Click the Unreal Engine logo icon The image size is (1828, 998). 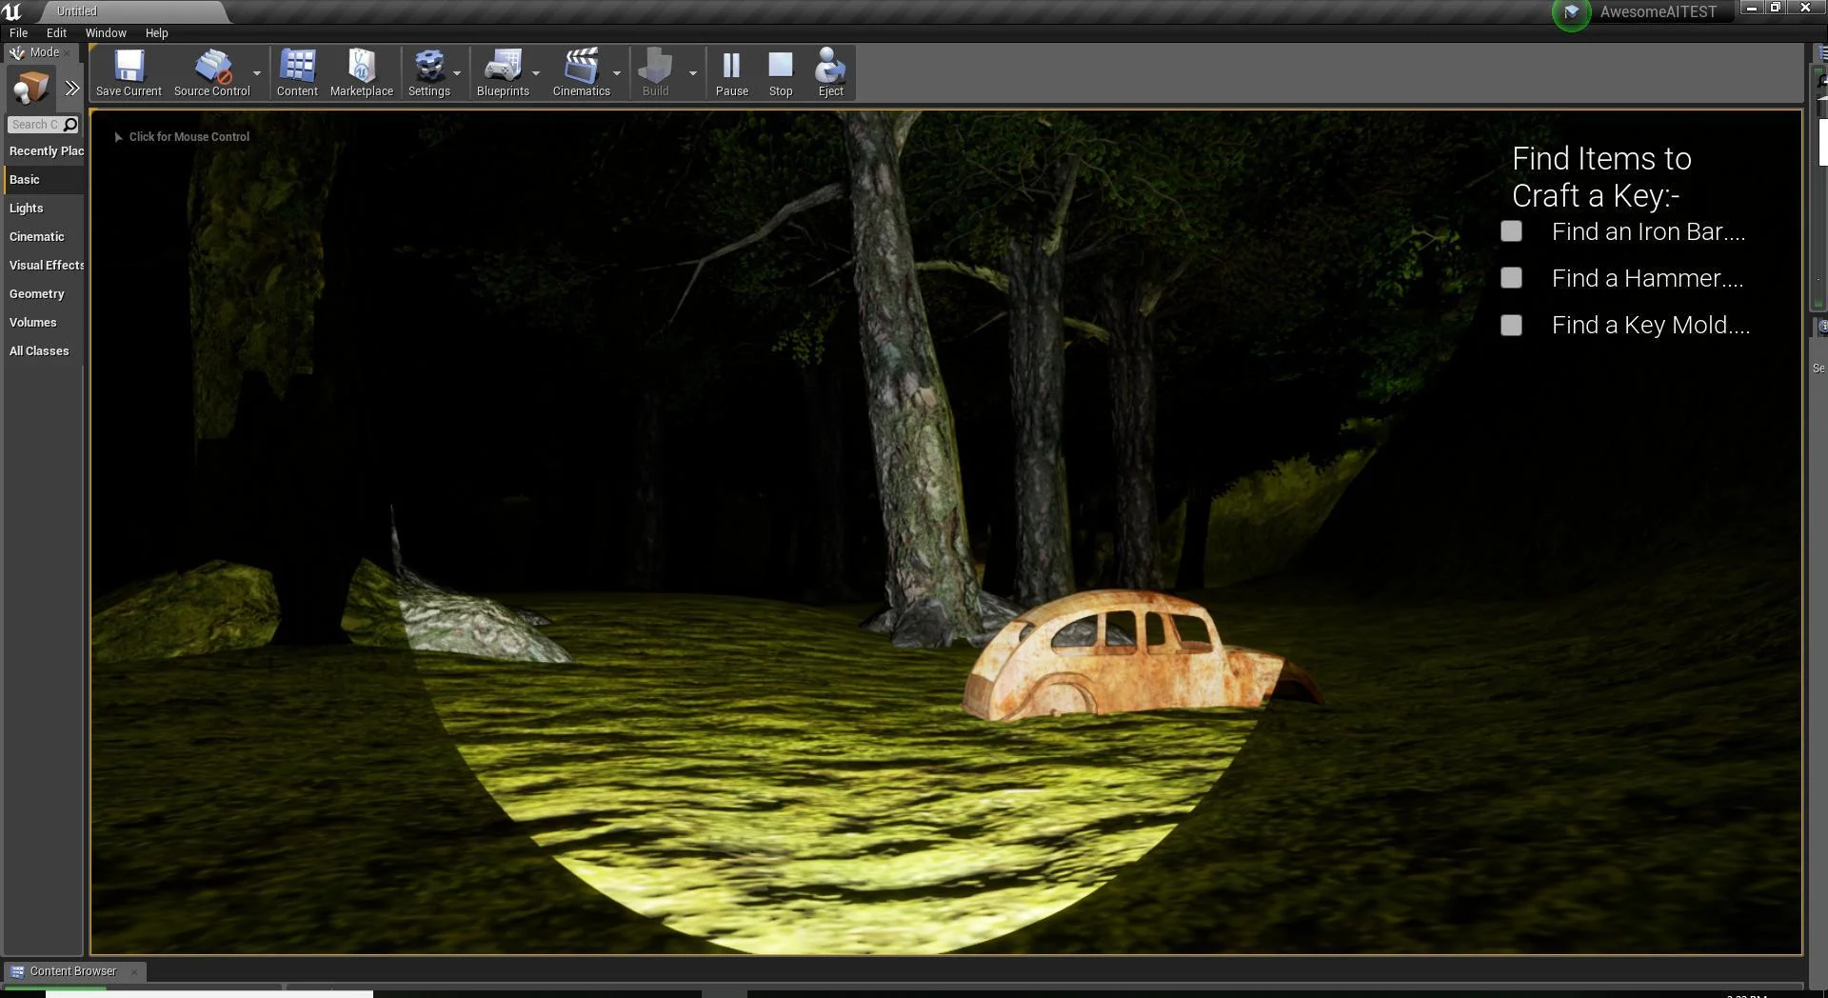point(12,11)
